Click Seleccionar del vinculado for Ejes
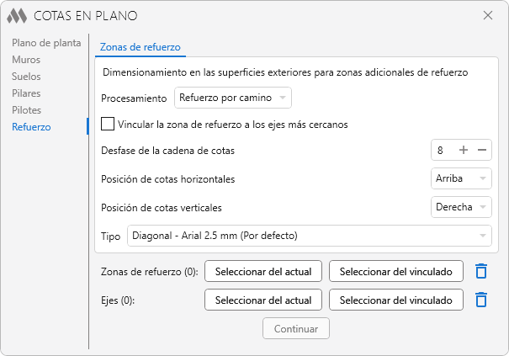The image size is (509, 356). click(396, 300)
